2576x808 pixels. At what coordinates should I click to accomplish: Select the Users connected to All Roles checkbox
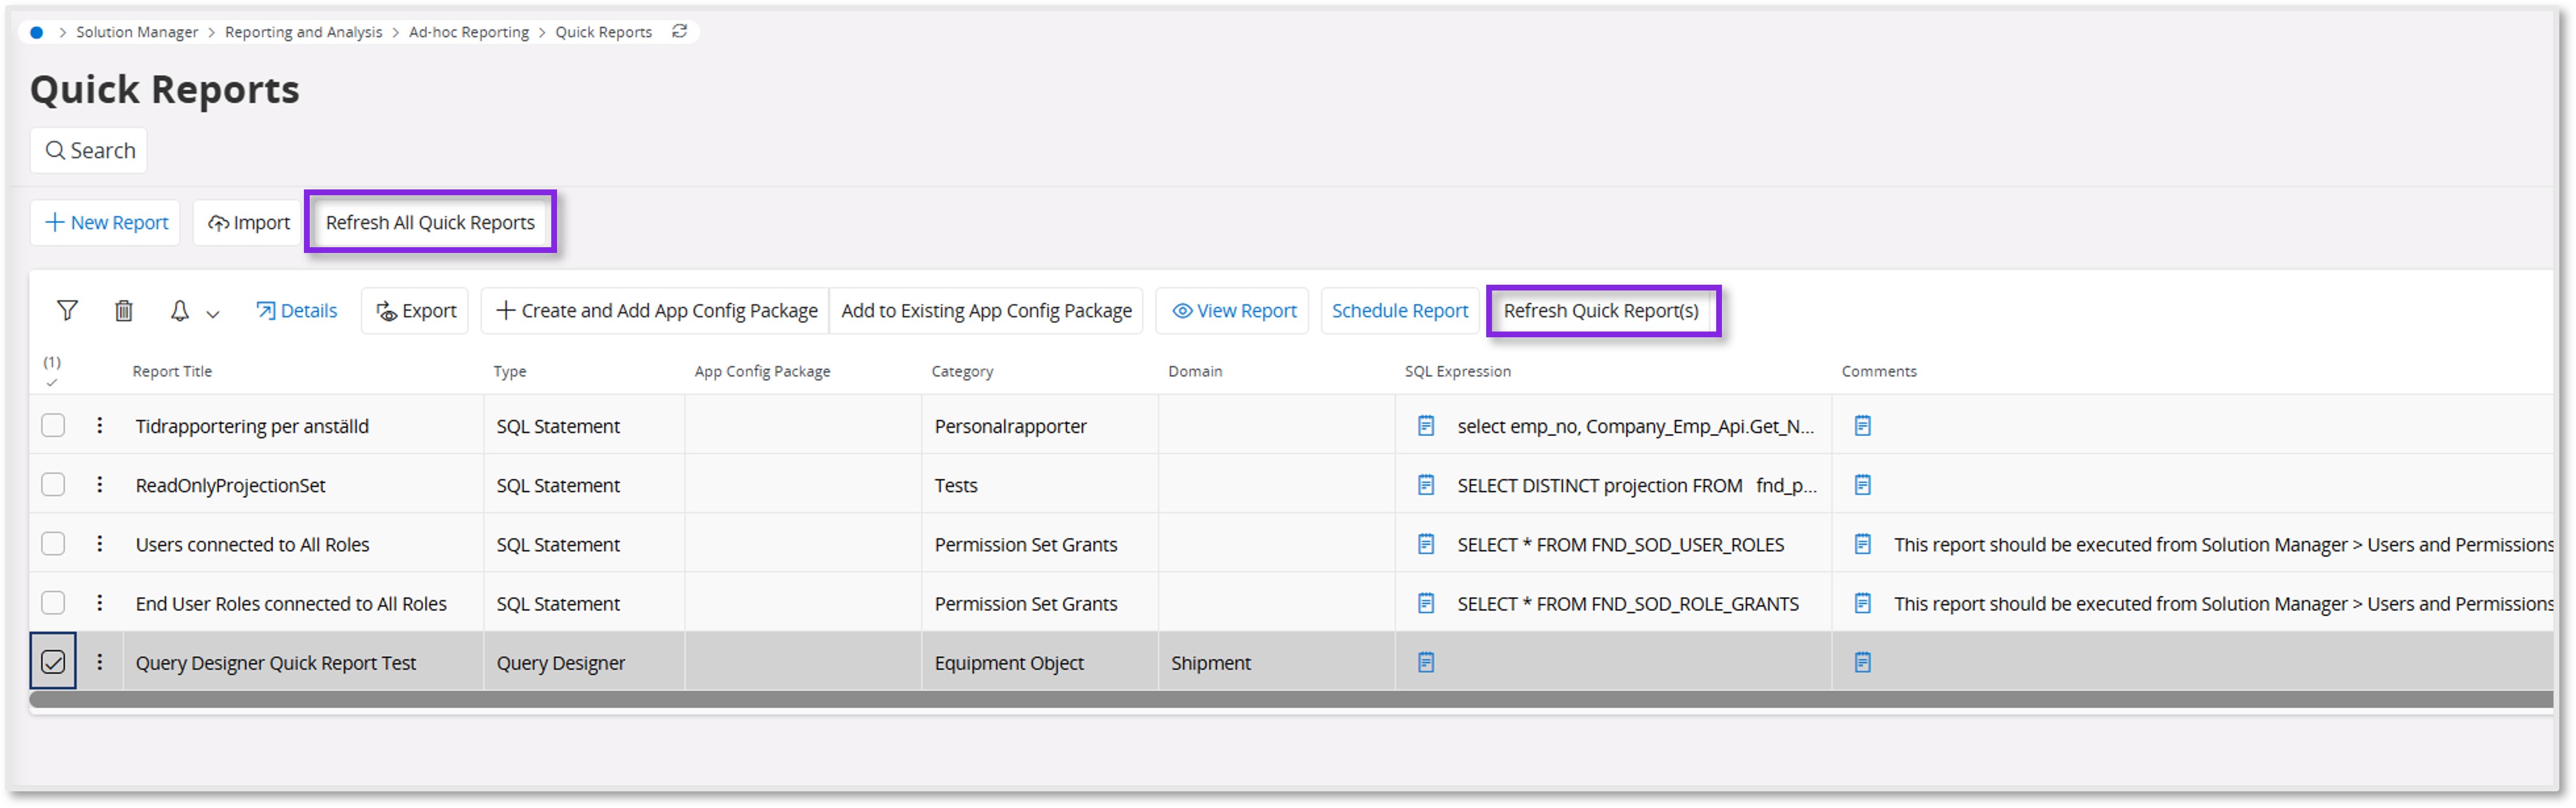click(53, 544)
